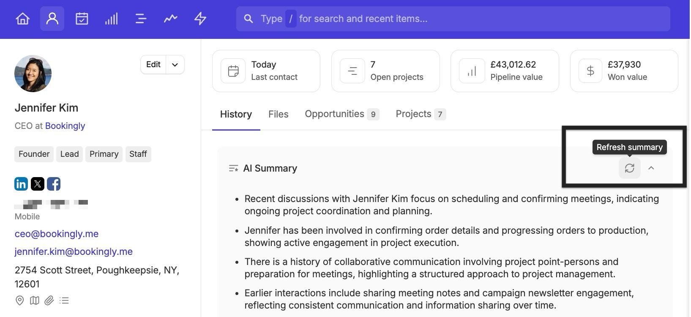Click the map pin icon under address

[19, 301]
